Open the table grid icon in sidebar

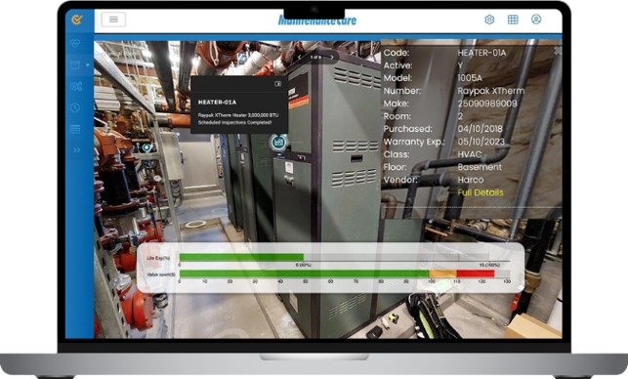[75, 129]
